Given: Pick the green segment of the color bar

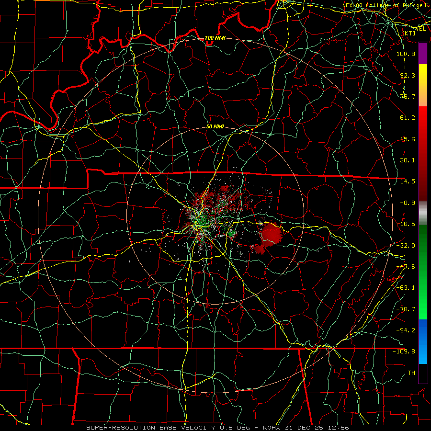Looking at the screenshot, I should (423, 272).
